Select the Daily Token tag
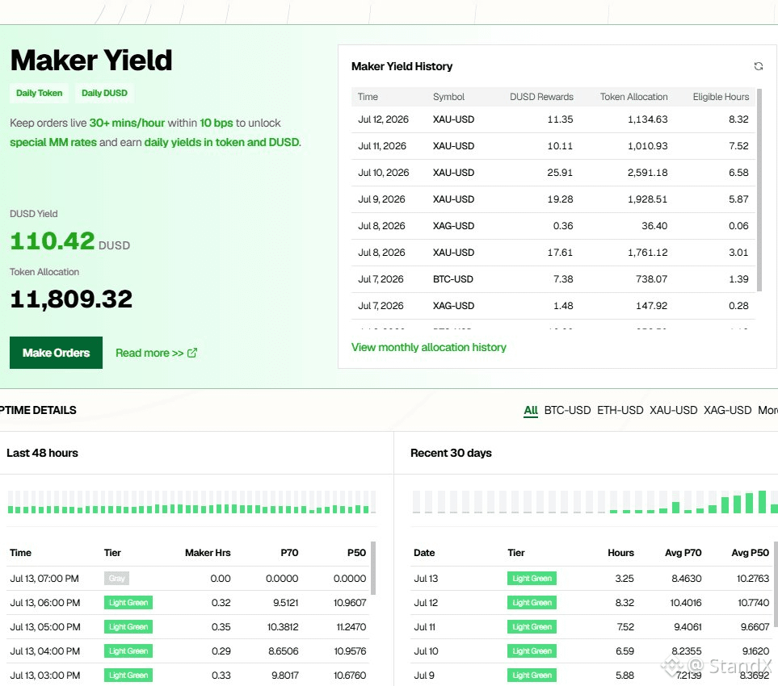778x686 pixels. tap(40, 93)
